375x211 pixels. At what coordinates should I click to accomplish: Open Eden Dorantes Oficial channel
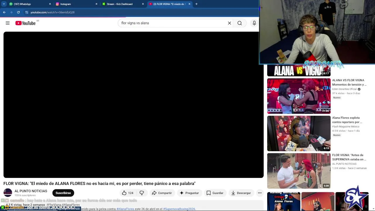pos(345,89)
